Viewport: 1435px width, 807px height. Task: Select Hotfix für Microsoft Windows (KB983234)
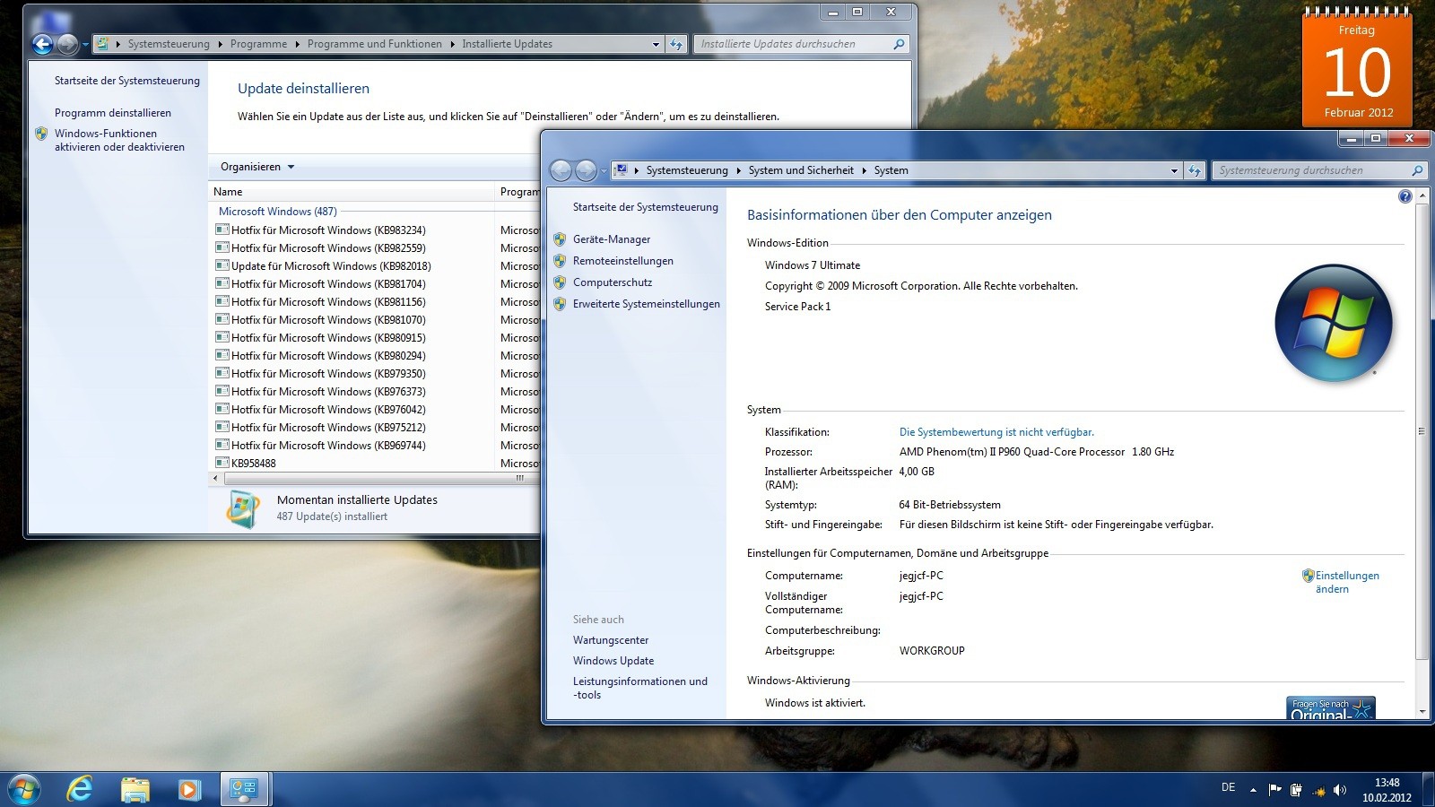pyautogui.click(x=328, y=230)
